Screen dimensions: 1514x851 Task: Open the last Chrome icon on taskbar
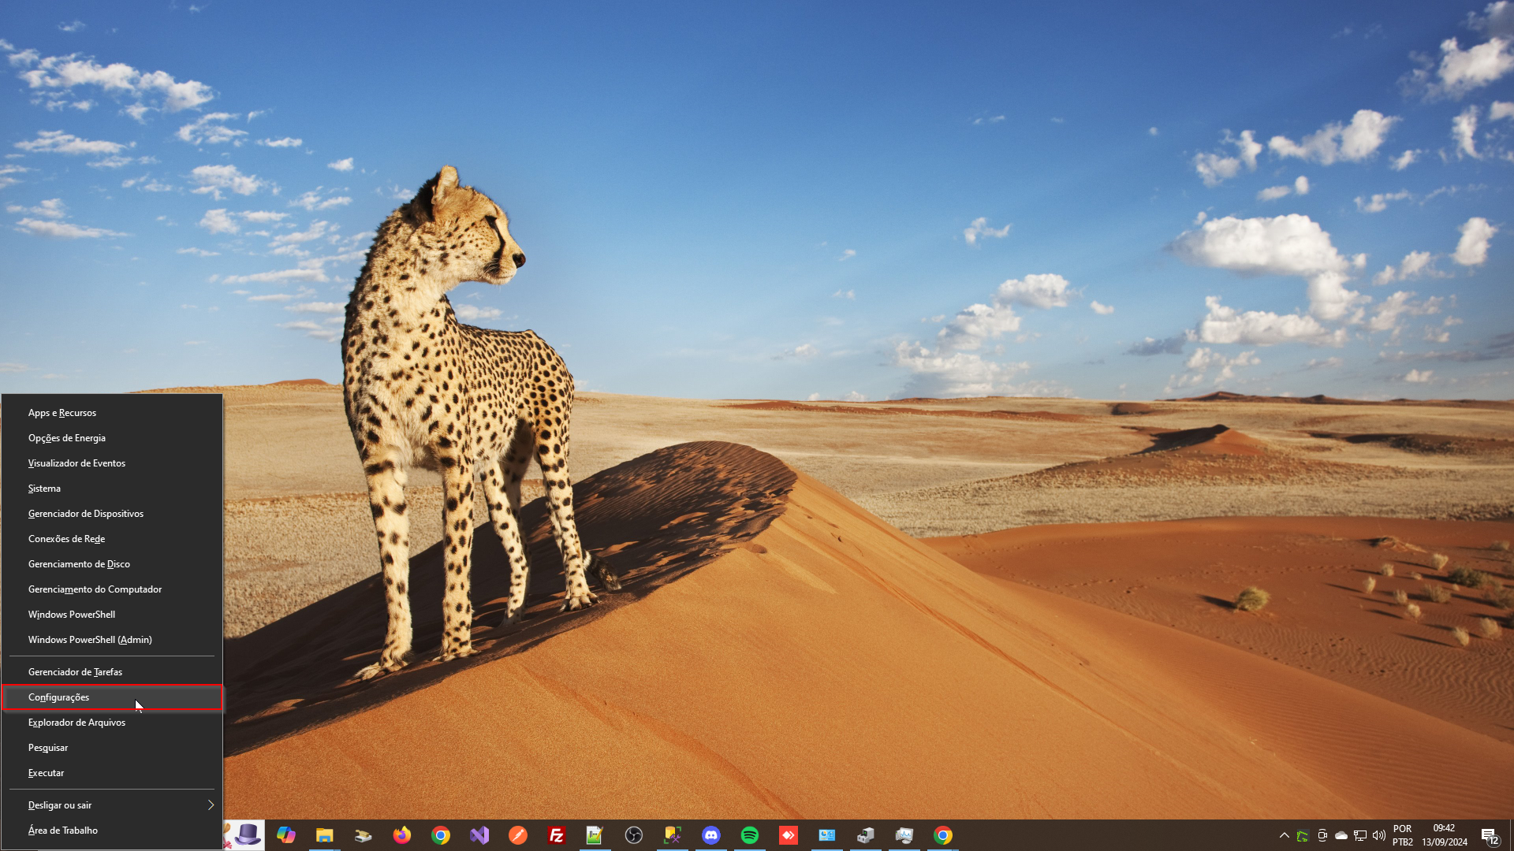[x=942, y=835]
